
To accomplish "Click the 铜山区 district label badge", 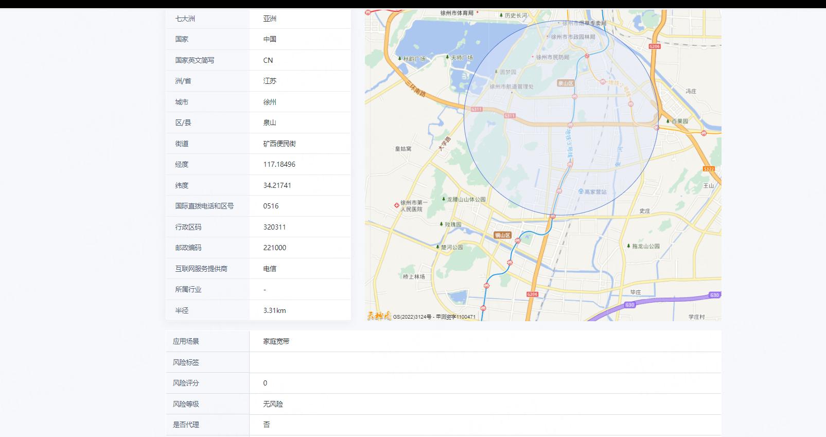I will [x=503, y=235].
